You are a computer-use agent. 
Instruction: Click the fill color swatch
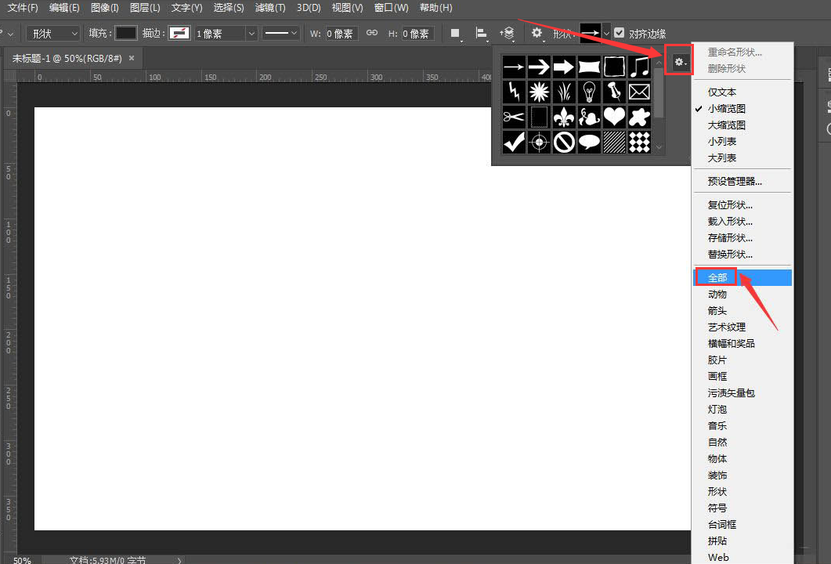point(126,33)
